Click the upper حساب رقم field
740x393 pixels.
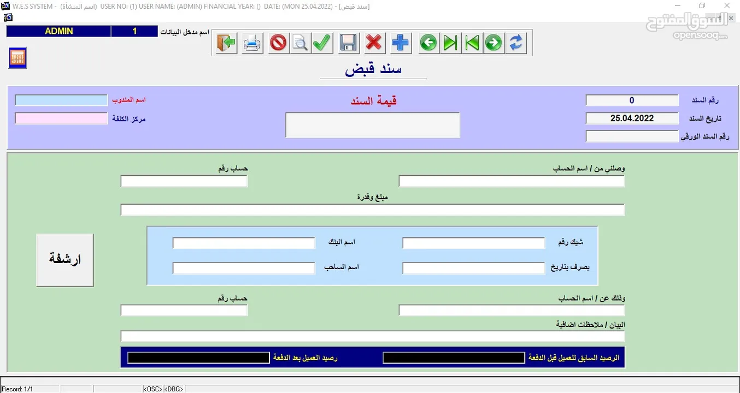point(184,181)
